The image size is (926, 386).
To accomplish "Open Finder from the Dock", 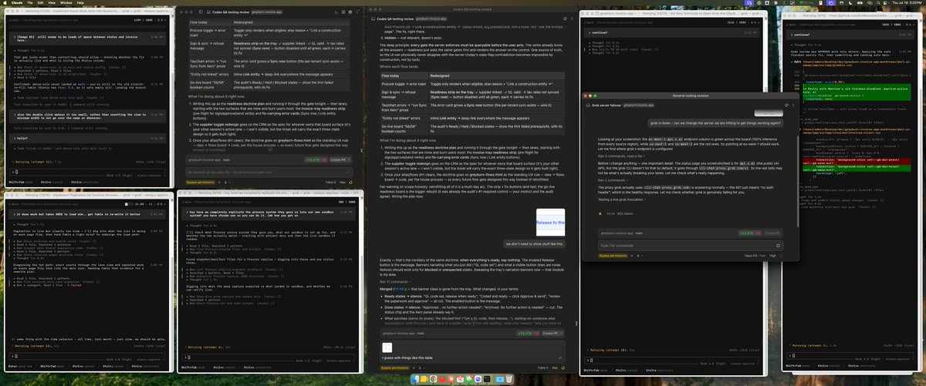I will pyautogui.click(x=415, y=379).
